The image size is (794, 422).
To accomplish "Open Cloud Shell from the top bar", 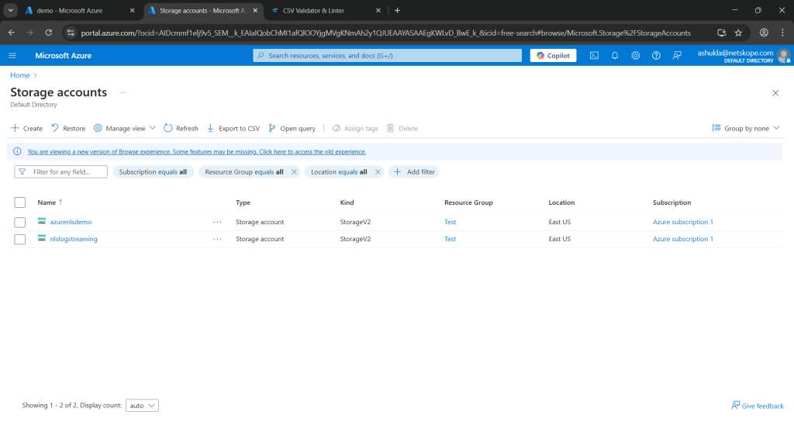I will point(594,56).
